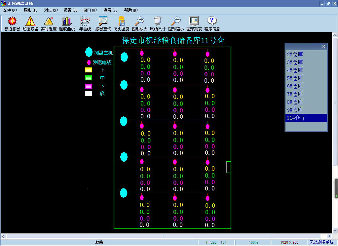Viewport: 338px width, 246px height.
Task: Open the 设置 settings menu
Action: [x=70, y=10]
